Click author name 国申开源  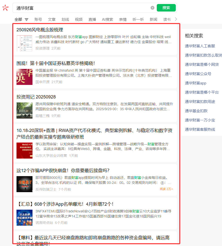click(42, 82)
